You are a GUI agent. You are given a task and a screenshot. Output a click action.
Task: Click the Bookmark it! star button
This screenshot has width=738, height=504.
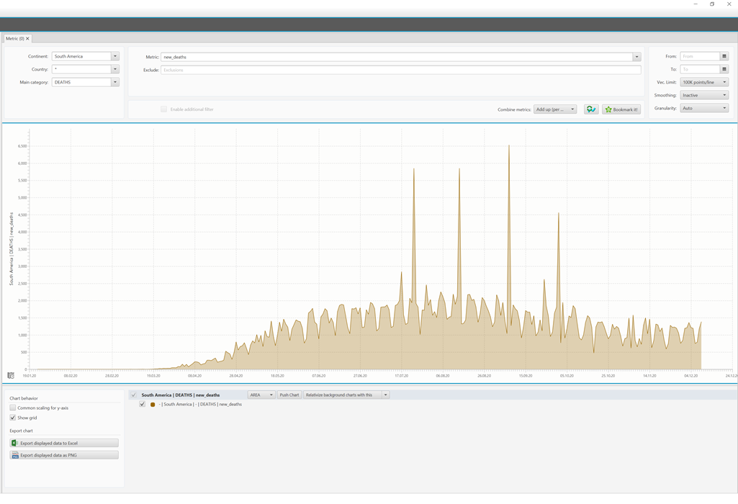(621, 109)
